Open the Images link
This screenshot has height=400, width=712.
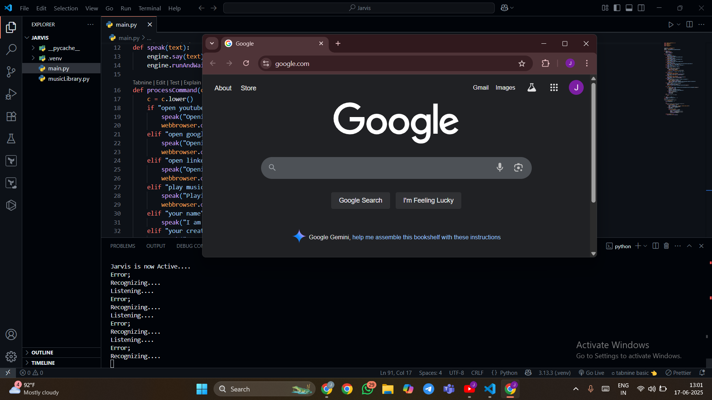click(505, 87)
